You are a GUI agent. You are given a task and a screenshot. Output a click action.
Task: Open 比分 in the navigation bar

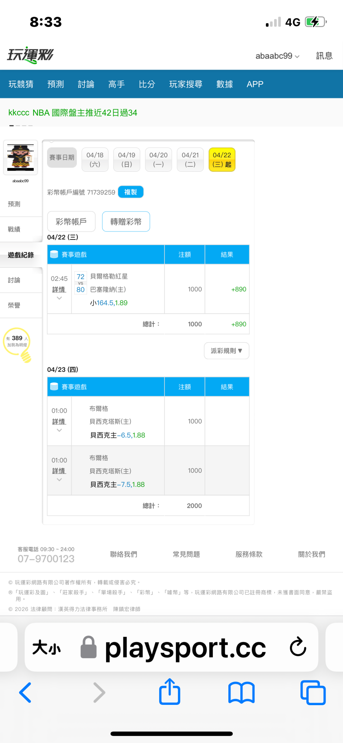pos(147,84)
